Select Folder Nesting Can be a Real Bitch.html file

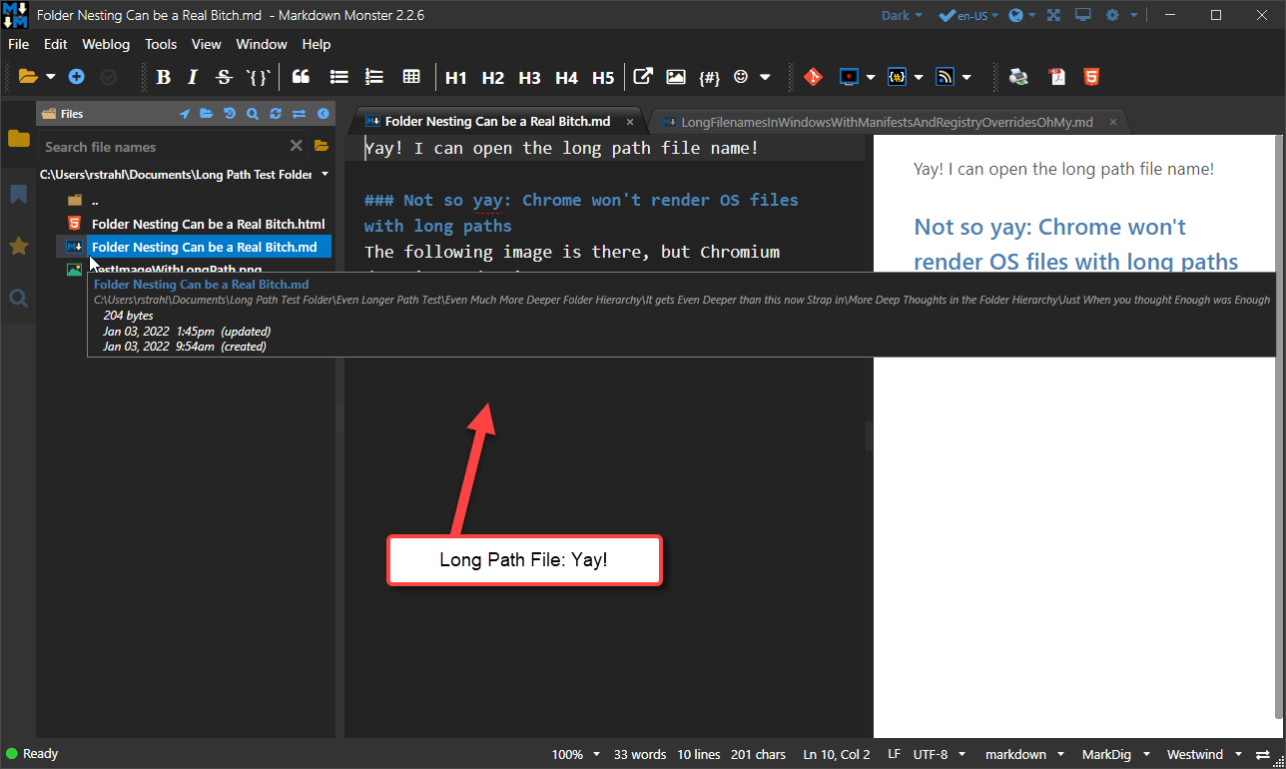pyautogui.click(x=209, y=224)
